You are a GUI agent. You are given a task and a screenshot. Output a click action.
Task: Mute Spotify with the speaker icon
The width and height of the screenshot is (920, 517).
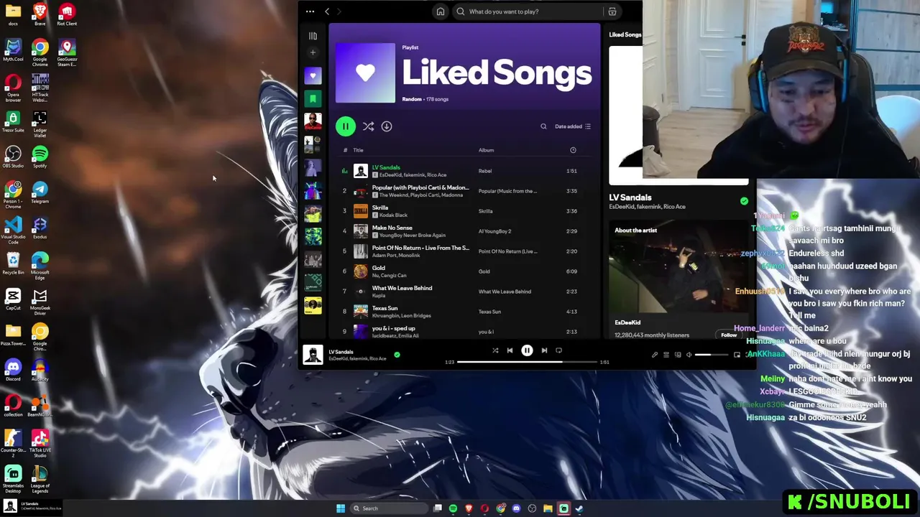[x=689, y=355]
